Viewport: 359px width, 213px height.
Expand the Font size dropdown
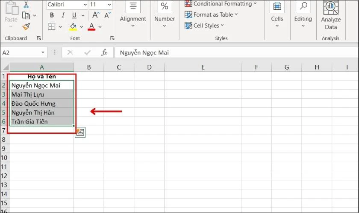click(109, 5)
